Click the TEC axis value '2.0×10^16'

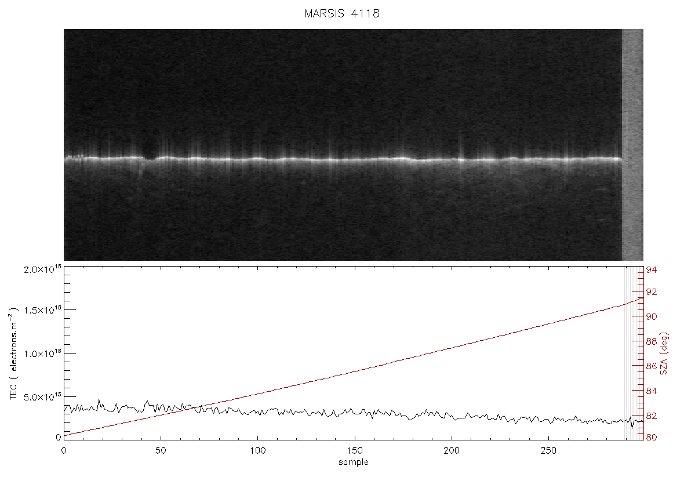pyautogui.click(x=42, y=269)
